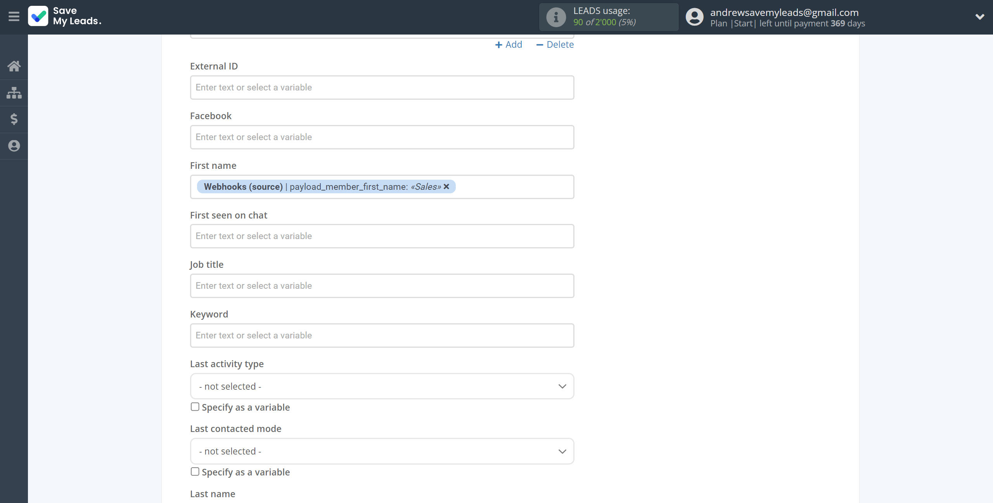
Task: Expand the Last contacted mode dropdown
Action: coord(382,451)
